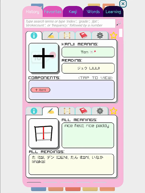Favorite the Ten kanji with the star
Image resolution: width=145 pixels, height=193 pixels.
pyautogui.click(x=114, y=35)
